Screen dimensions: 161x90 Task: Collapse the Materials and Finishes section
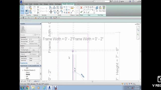39,52
